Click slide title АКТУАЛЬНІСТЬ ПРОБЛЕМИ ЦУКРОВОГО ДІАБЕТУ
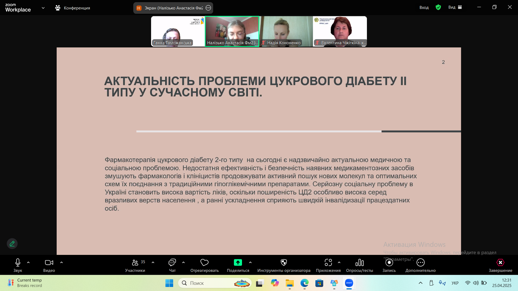518x291 pixels. (255, 86)
